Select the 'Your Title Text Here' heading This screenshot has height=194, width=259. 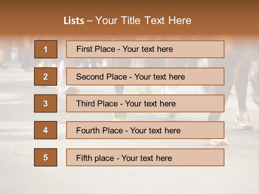click(143, 21)
